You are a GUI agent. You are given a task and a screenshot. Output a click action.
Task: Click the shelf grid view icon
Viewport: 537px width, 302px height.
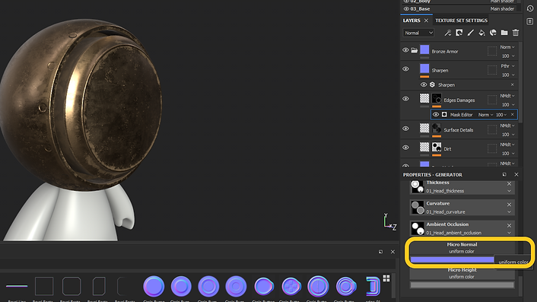[x=386, y=278]
